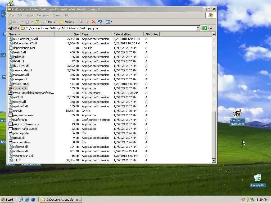Select the omni.ja file icon

pyautogui.click(x=11, y=111)
